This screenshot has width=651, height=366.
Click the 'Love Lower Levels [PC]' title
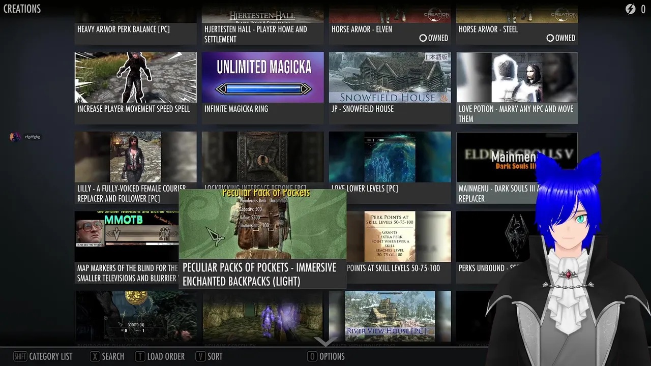click(x=365, y=189)
